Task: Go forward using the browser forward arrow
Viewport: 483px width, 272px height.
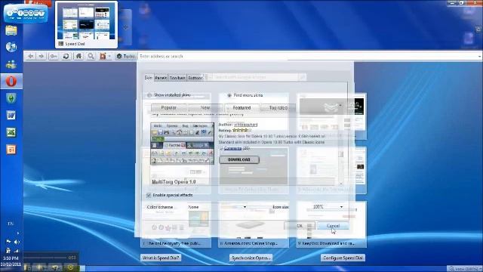Action: pos(42,56)
